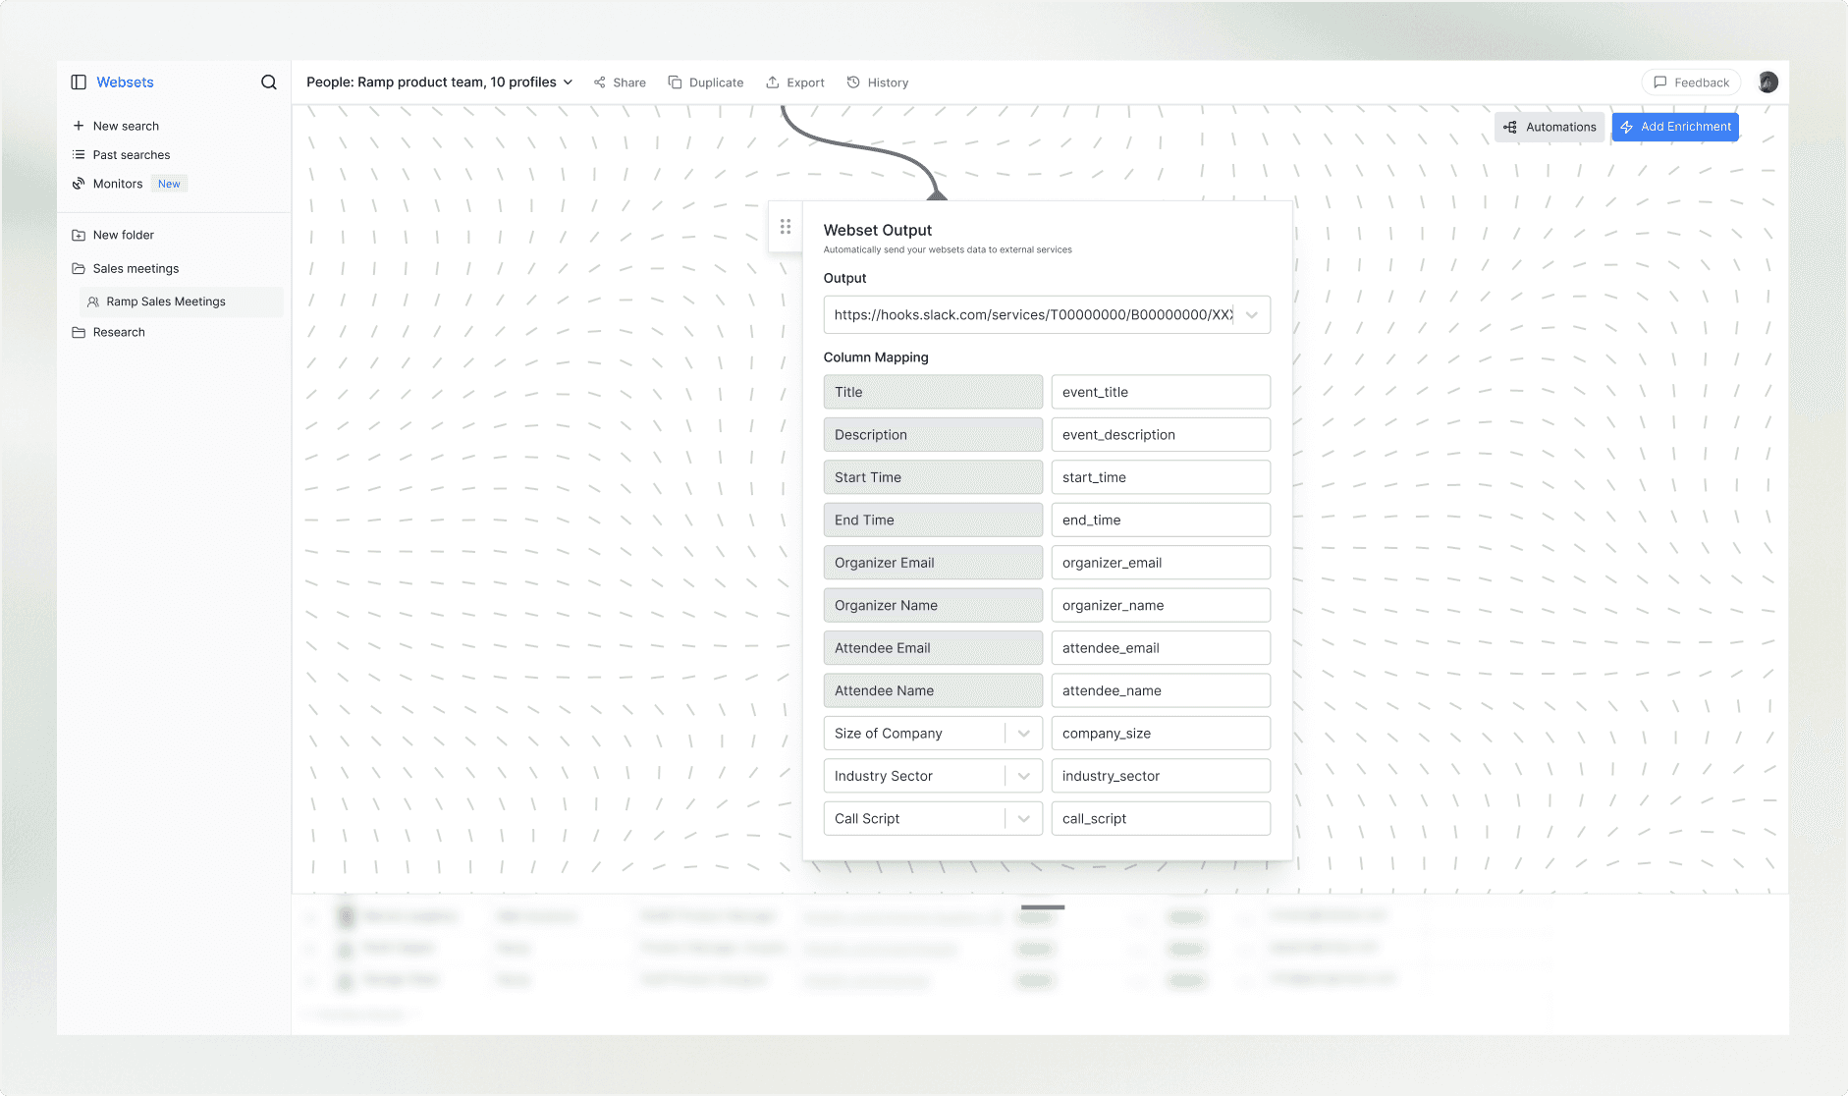
Task: Click the Add Enrichment button
Action: (1675, 127)
